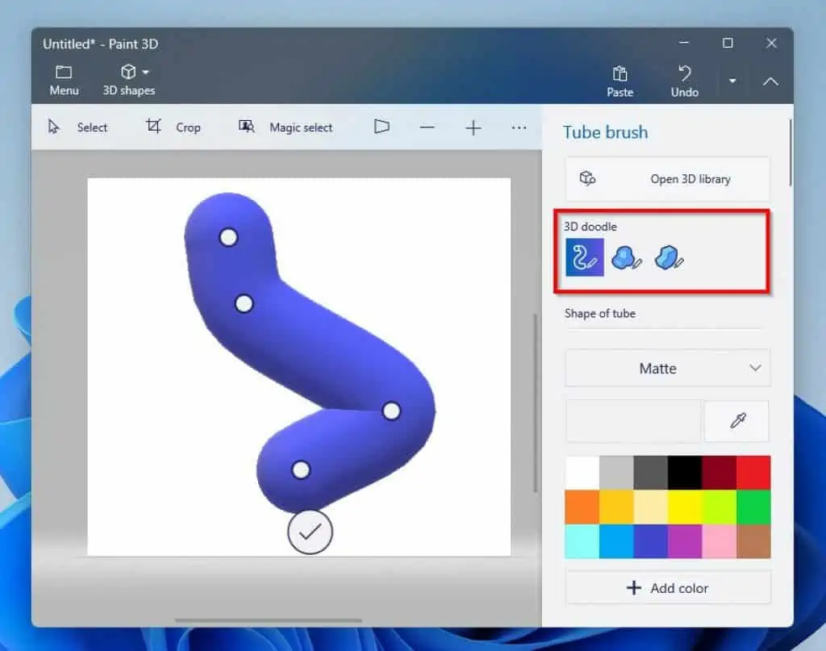826x651 pixels.
Task: Click Add color
Action: [667, 587]
